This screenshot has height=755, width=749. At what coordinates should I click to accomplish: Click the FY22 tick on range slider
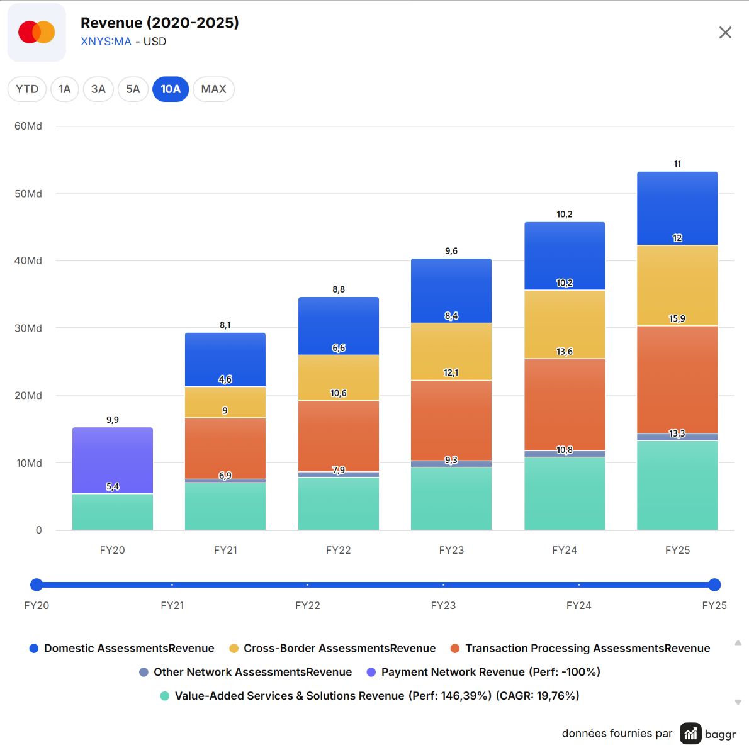pos(308,584)
